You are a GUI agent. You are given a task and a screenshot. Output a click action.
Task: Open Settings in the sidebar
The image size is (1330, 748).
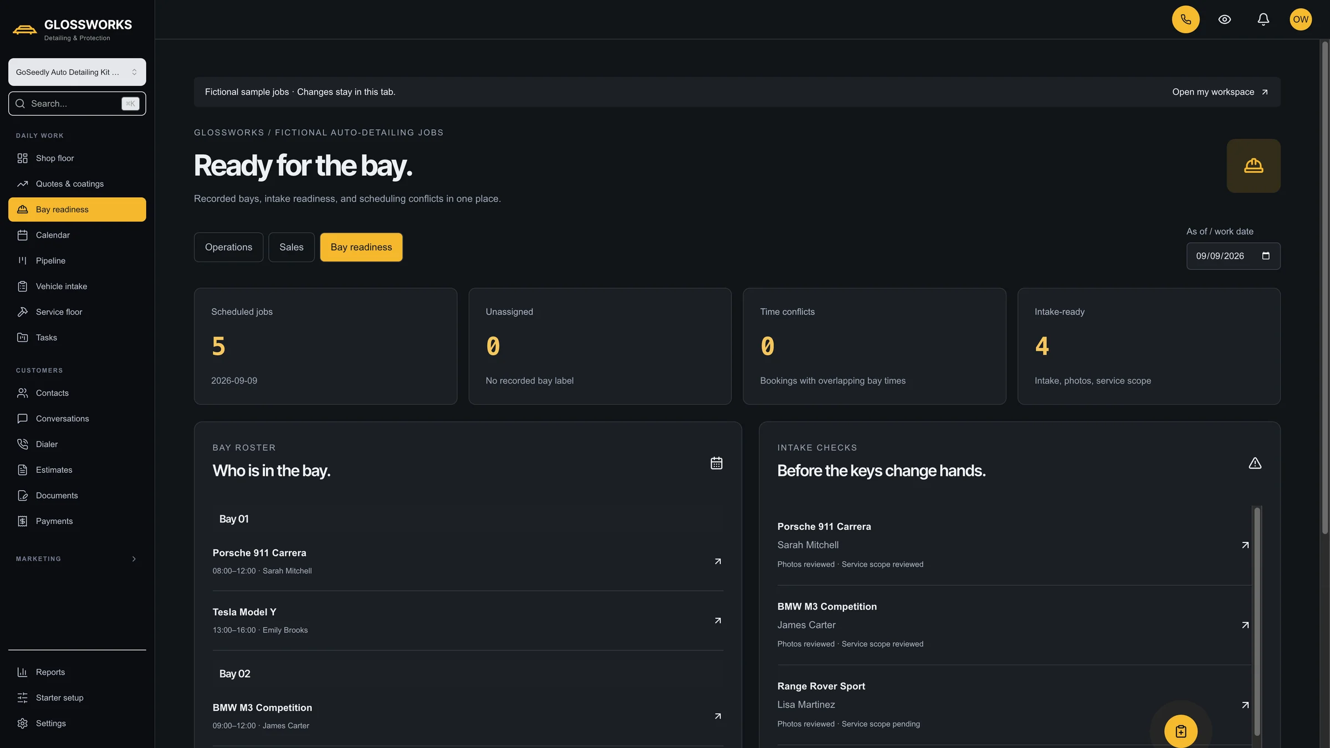[x=77, y=723]
